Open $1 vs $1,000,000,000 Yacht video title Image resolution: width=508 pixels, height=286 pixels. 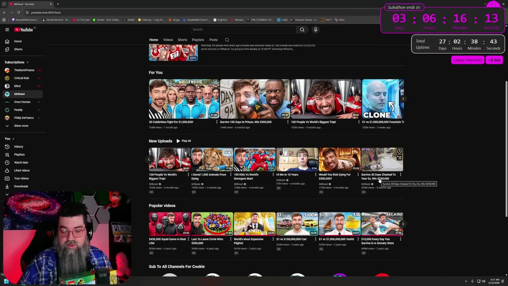[336, 239]
